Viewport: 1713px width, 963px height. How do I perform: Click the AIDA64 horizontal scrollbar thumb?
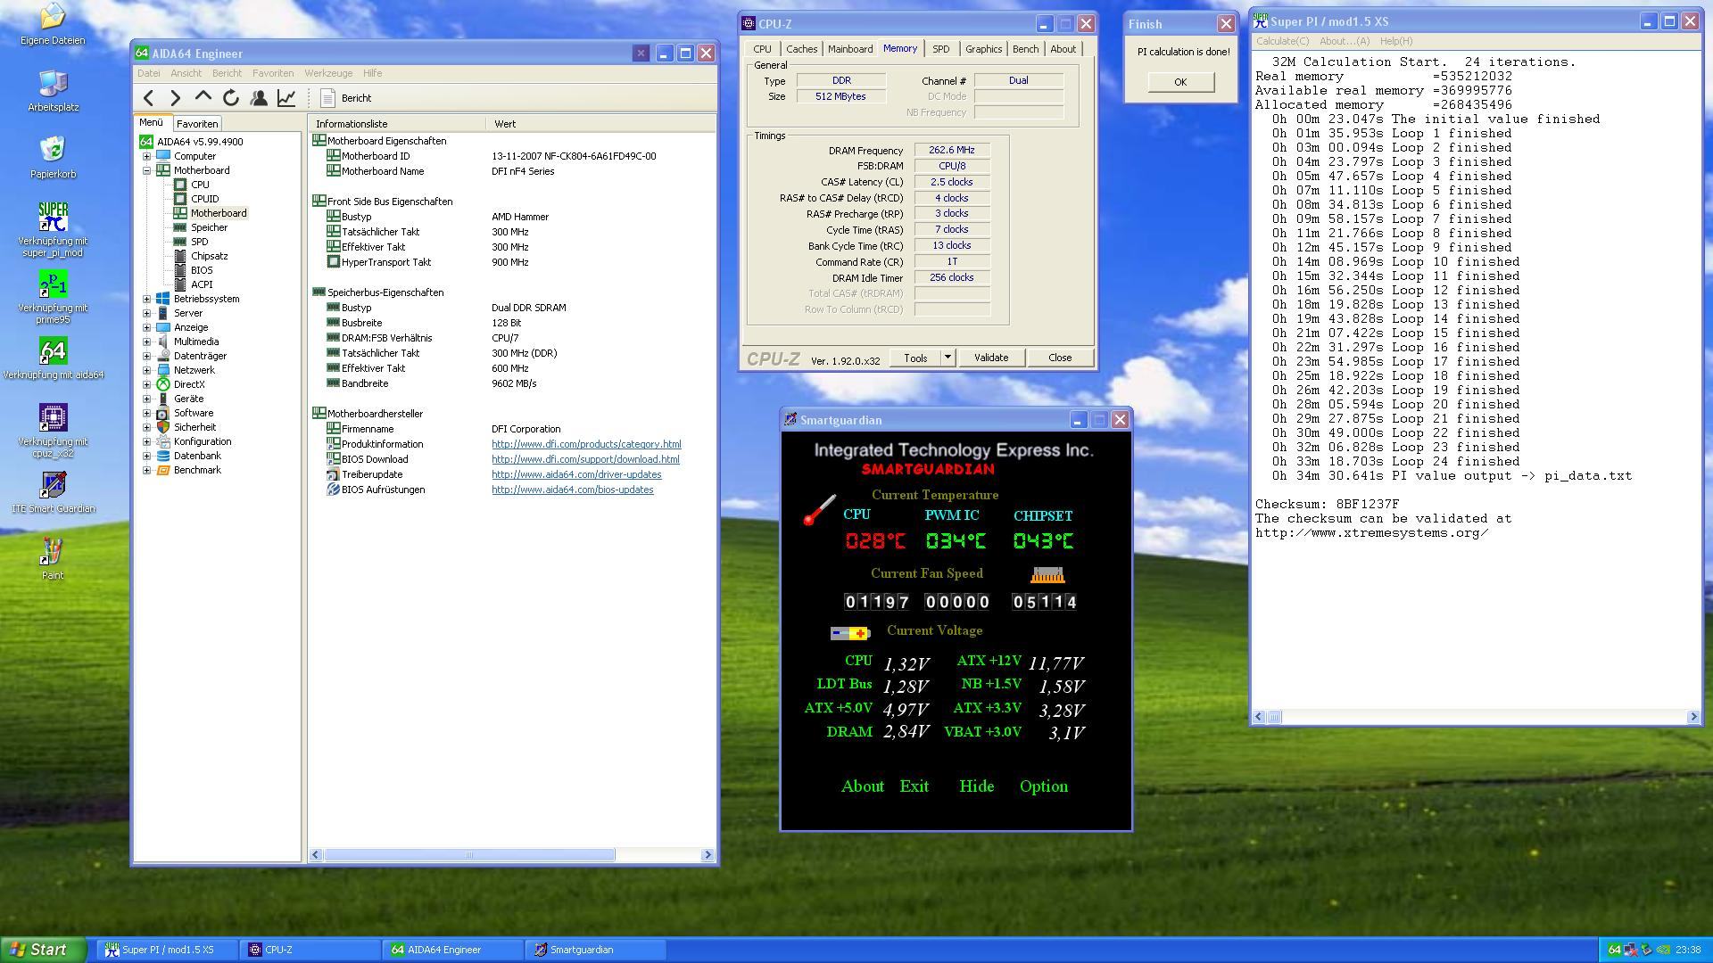pos(469,855)
